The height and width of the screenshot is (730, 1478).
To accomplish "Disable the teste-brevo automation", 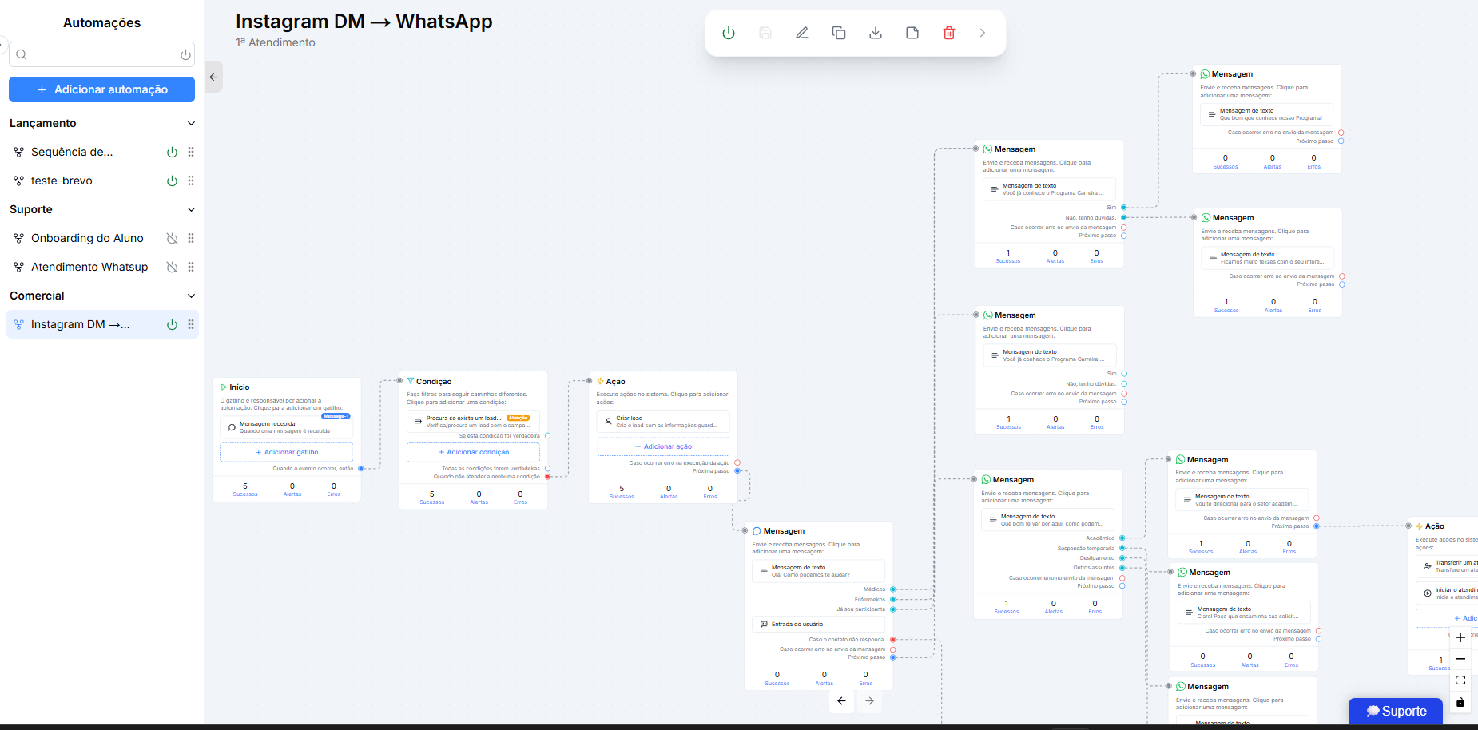I will click(x=172, y=181).
